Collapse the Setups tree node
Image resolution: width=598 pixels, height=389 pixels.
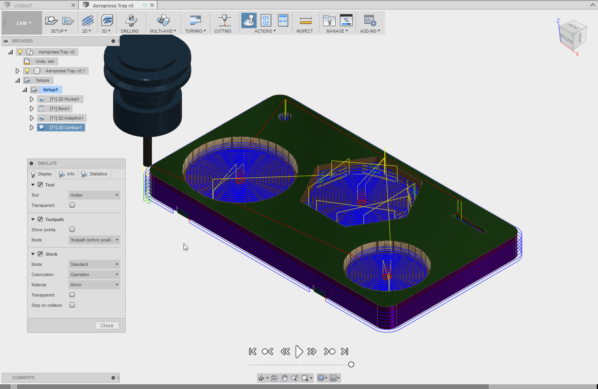[17, 80]
